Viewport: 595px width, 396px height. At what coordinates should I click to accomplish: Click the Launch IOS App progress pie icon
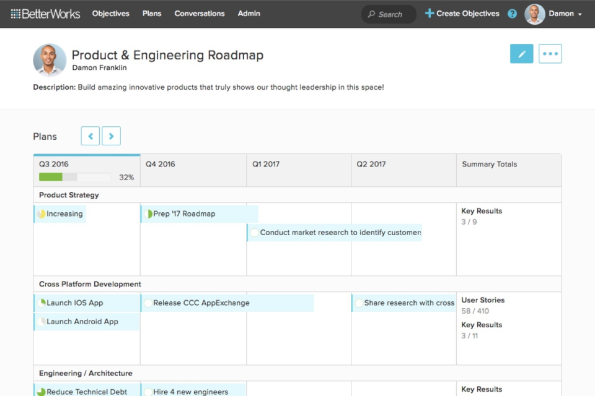(x=42, y=303)
